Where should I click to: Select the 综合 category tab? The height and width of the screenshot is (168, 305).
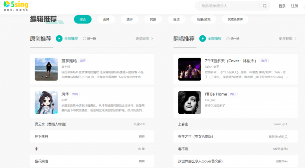(x=83, y=20)
